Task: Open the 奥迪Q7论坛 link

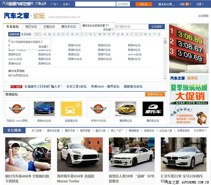Action: [x=104, y=50]
